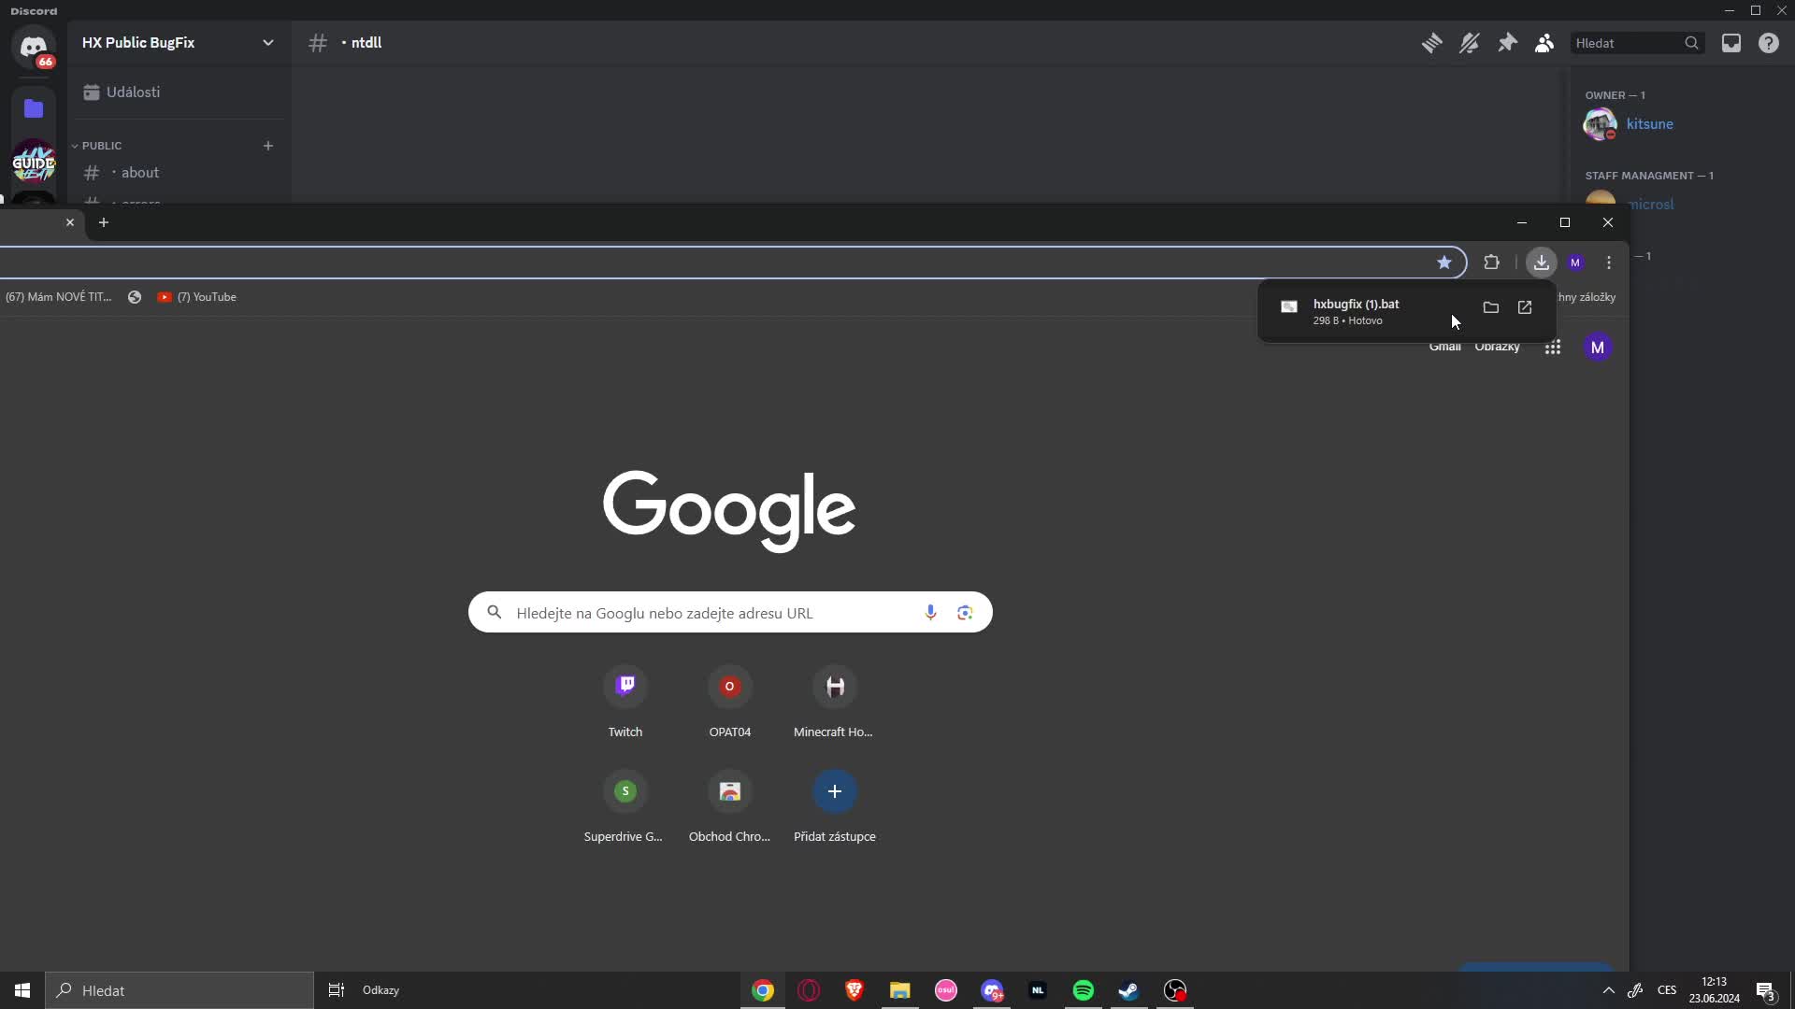Open Spotify from the taskbar
1795x1009 pixels.
pos(1083,990)
